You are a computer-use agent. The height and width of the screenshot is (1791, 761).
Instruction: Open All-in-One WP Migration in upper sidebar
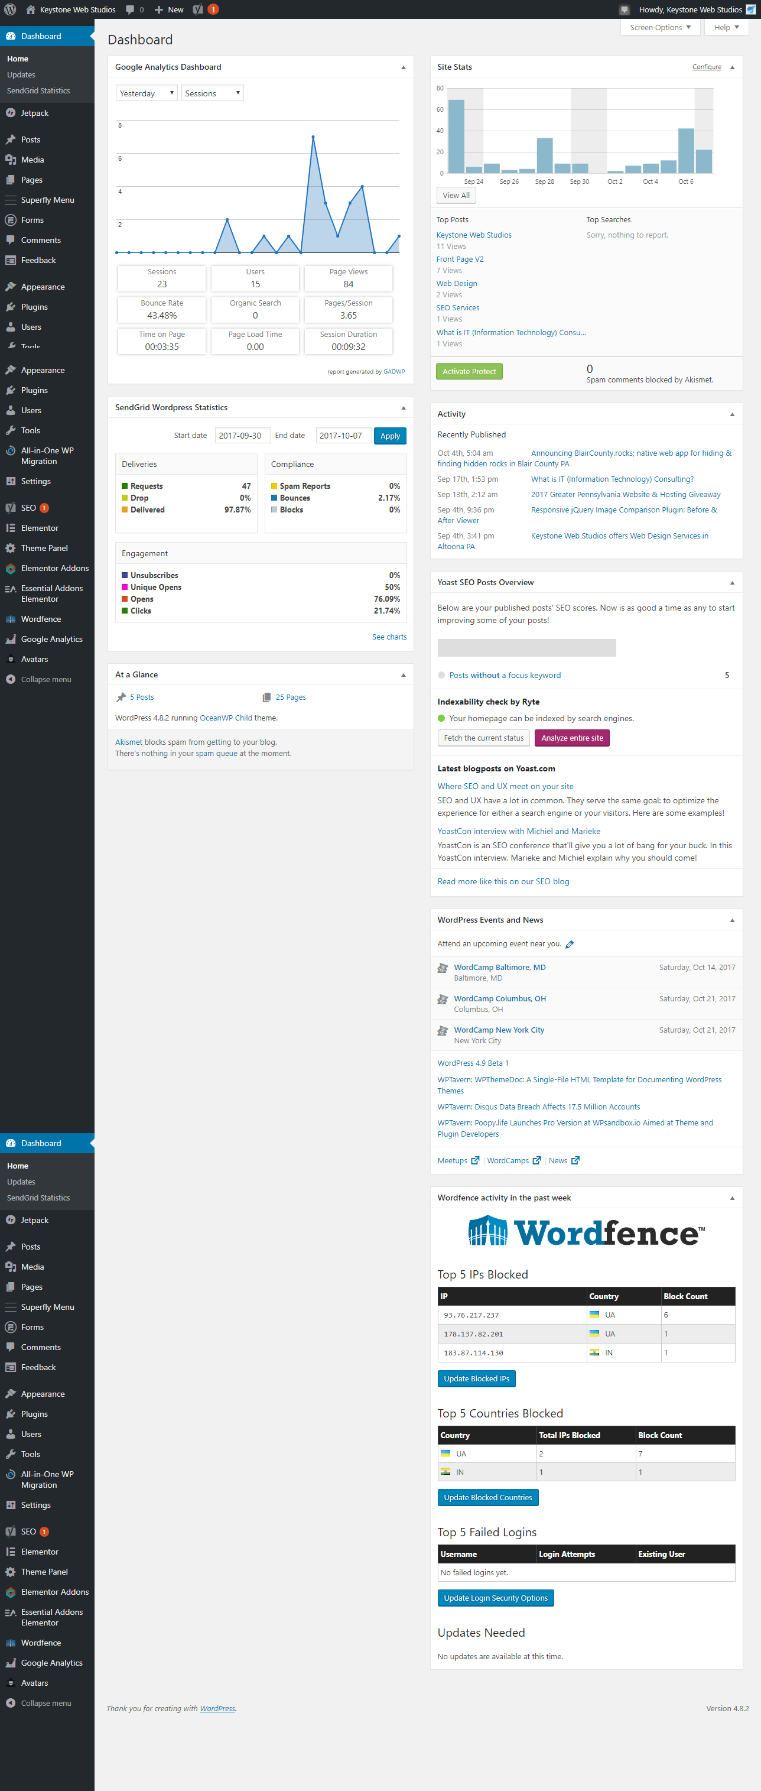coord(47,456)
